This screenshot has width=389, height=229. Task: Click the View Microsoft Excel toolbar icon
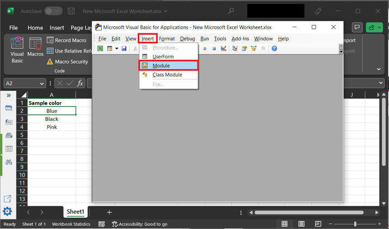coord(100,48)
